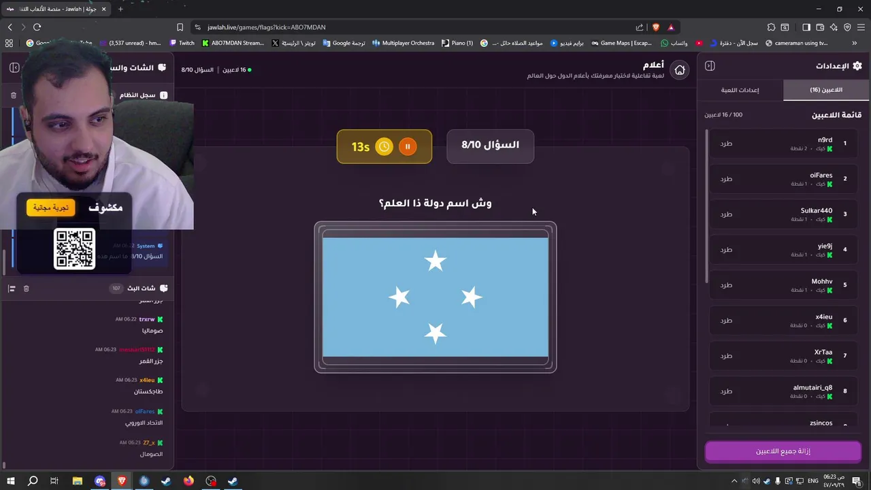Click the شات البث chat icon
Image resolution: width=871 pixels, height=490 pixels.
(x=163, y=289)
